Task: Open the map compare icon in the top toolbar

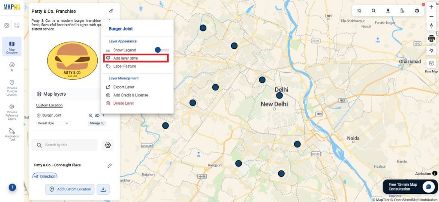Action: click(359, 11)
